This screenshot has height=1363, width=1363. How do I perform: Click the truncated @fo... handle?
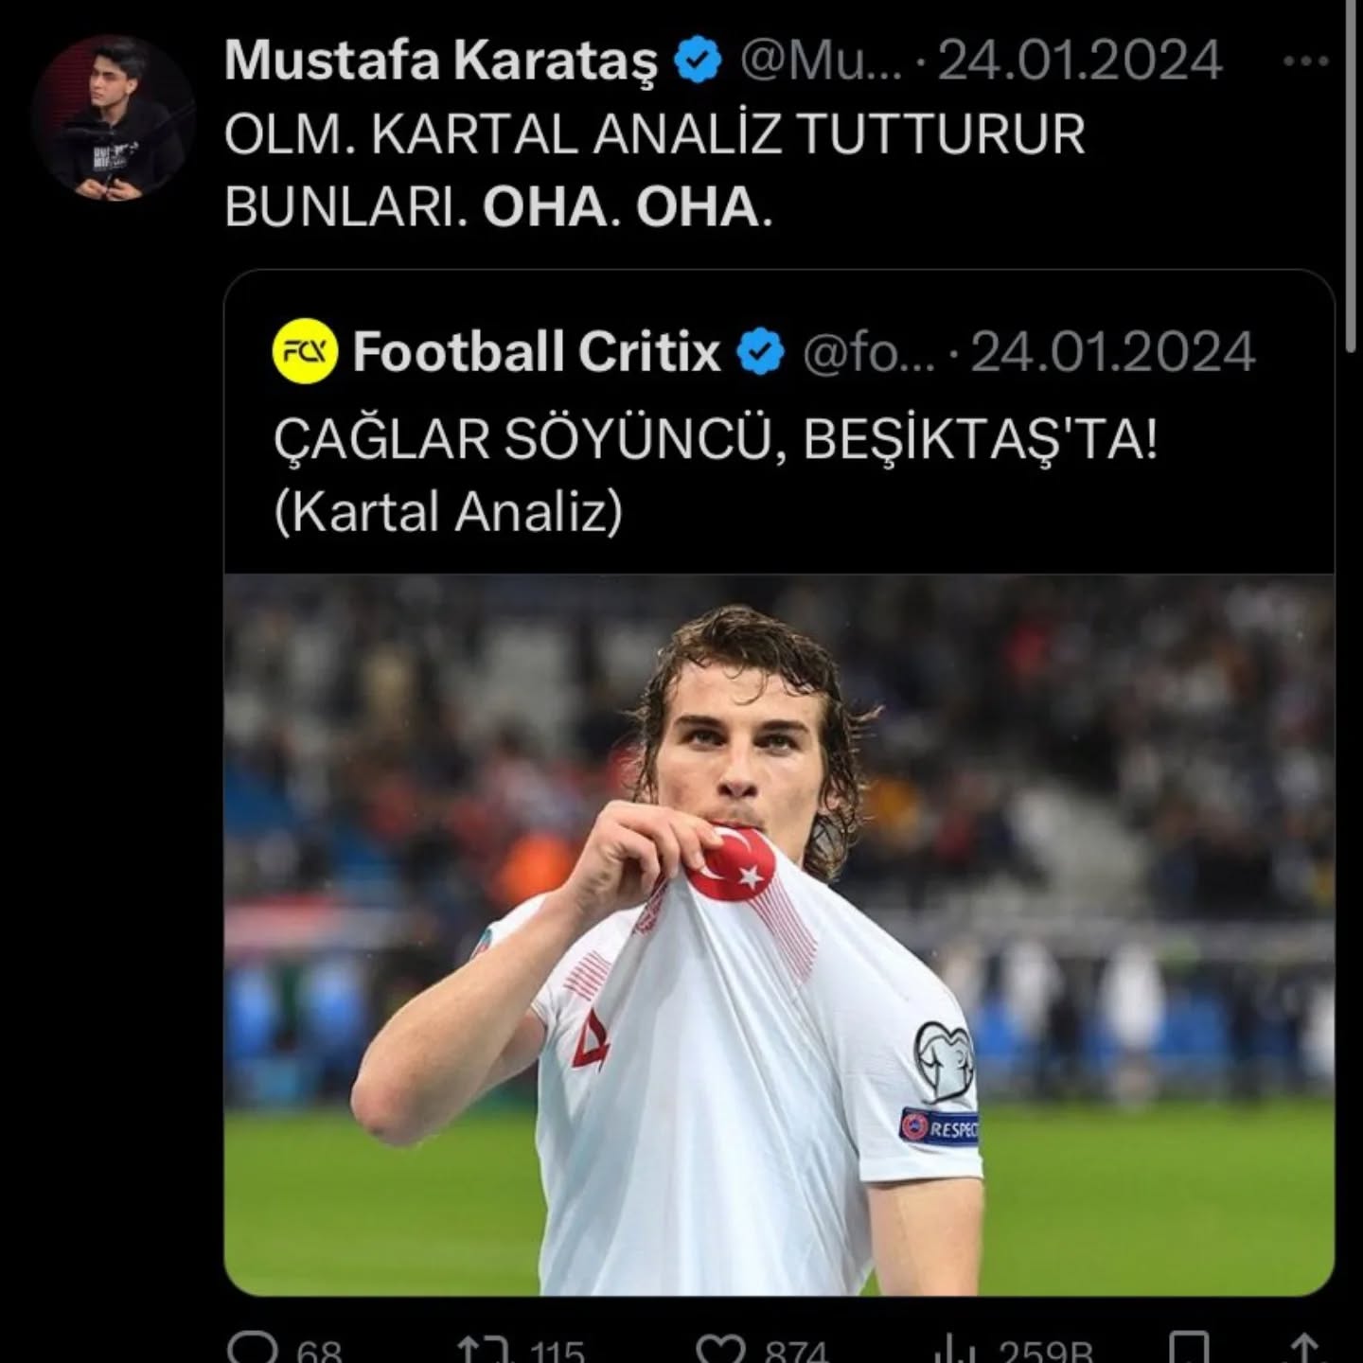(x=868, y=353)
